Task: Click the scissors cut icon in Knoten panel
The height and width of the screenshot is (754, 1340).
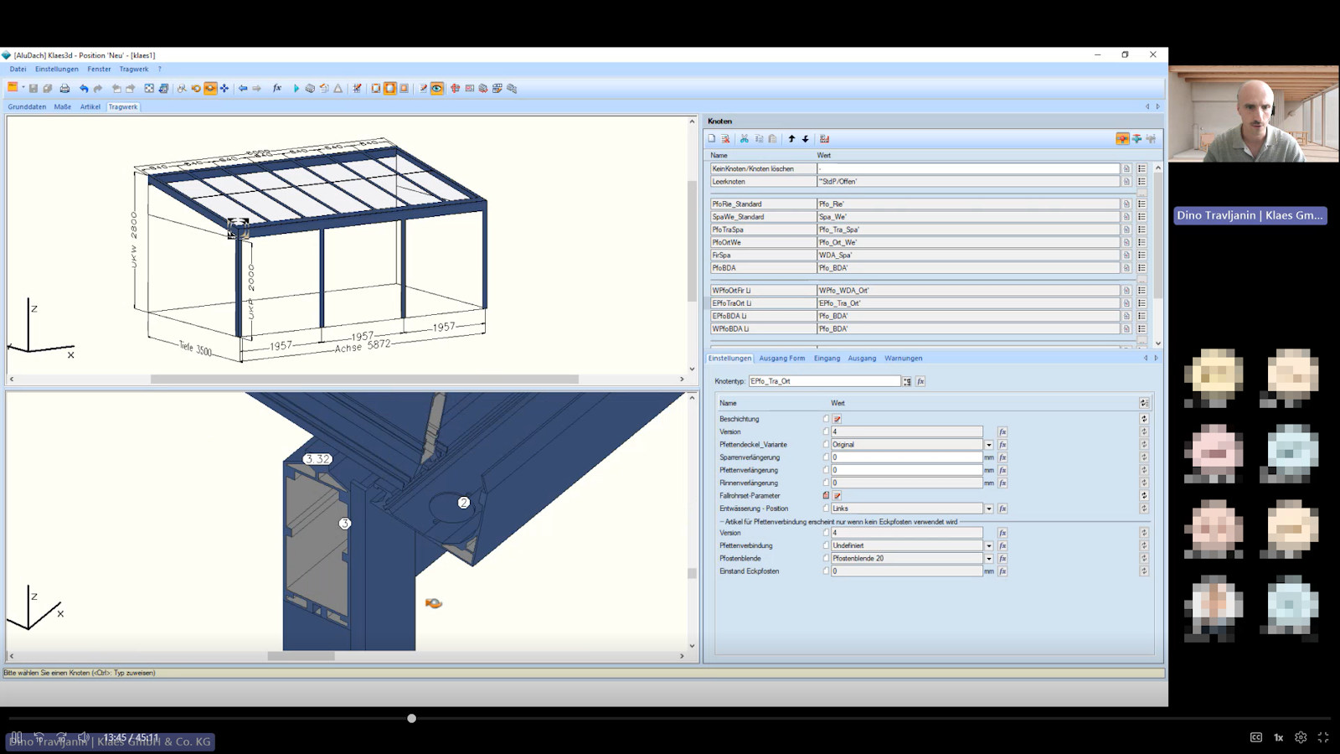Action: pos(745,139)
